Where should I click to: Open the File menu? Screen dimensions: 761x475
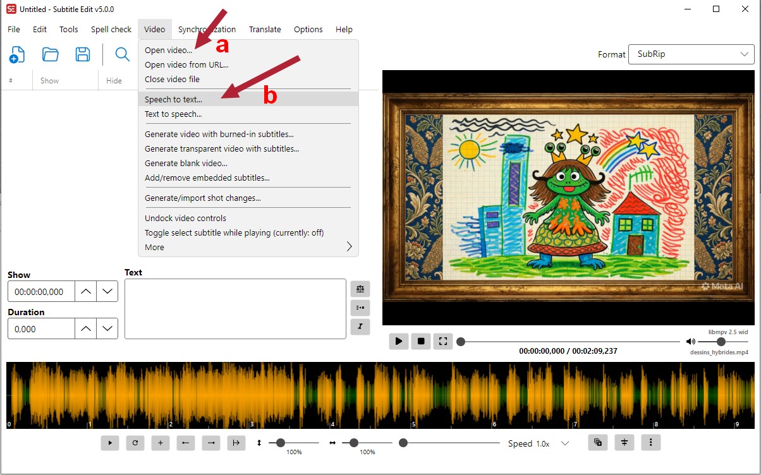pos(14,29)
